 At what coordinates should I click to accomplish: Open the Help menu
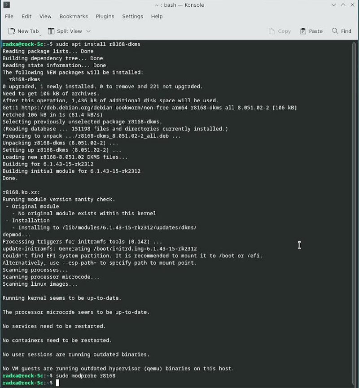pos(157,16)
